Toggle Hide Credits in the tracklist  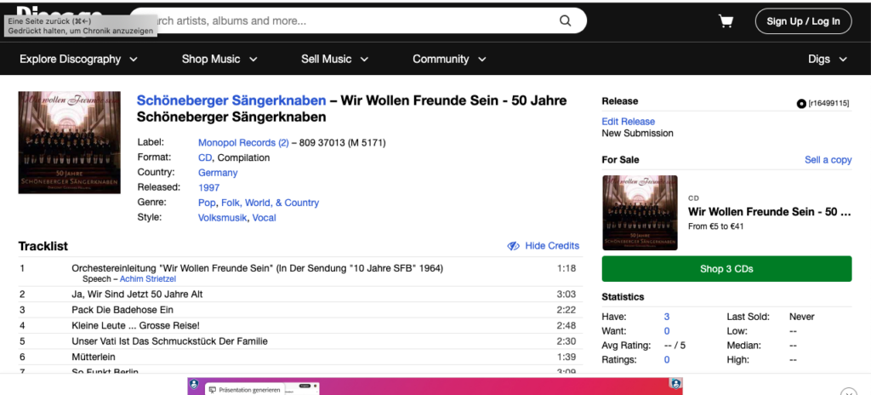pos(552,246)
